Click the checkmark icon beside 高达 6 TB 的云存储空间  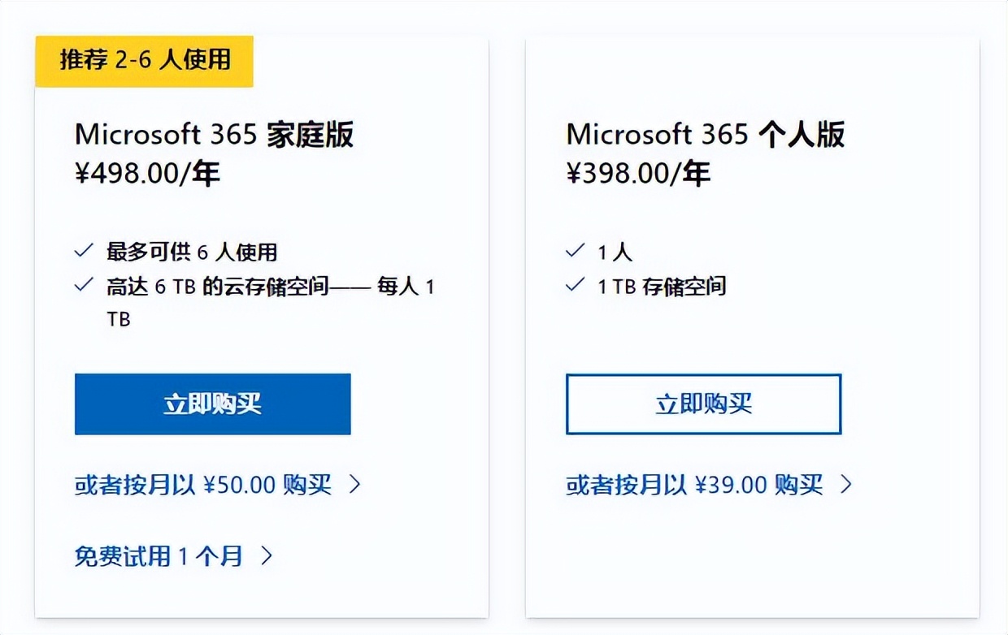point(83,286)
